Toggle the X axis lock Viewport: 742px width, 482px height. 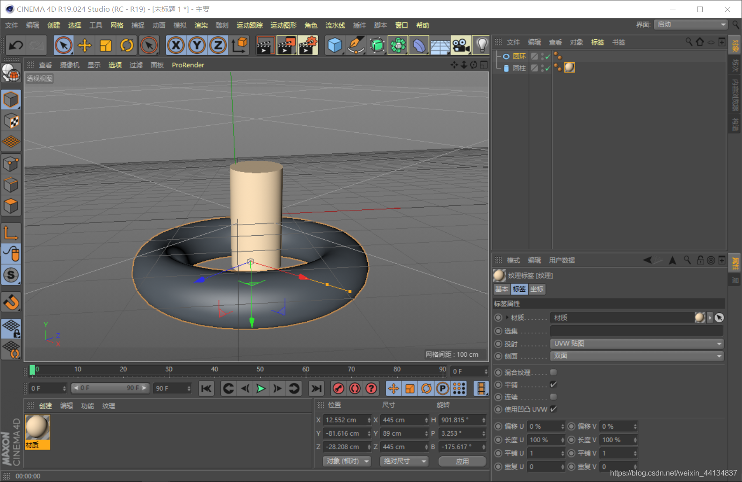(176, 45)
